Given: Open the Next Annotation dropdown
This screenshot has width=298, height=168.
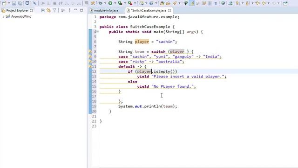Looking at the screenshot, I should pos(243,3).
